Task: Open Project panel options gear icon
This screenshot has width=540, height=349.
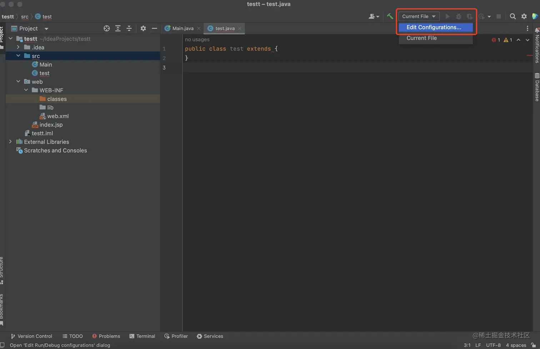Action: click(x=143, y=29)
